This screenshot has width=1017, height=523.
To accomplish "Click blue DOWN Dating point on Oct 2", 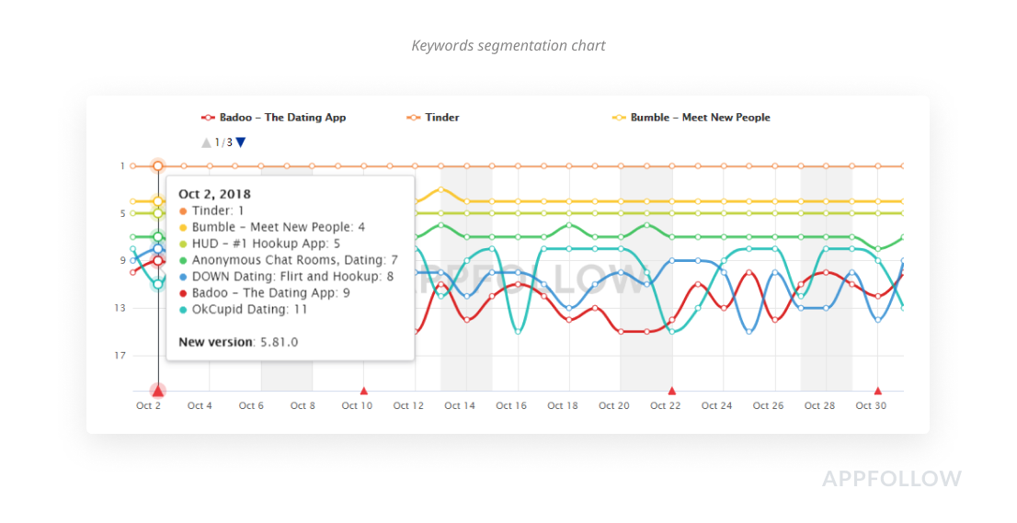I will (x=158, y=248).
